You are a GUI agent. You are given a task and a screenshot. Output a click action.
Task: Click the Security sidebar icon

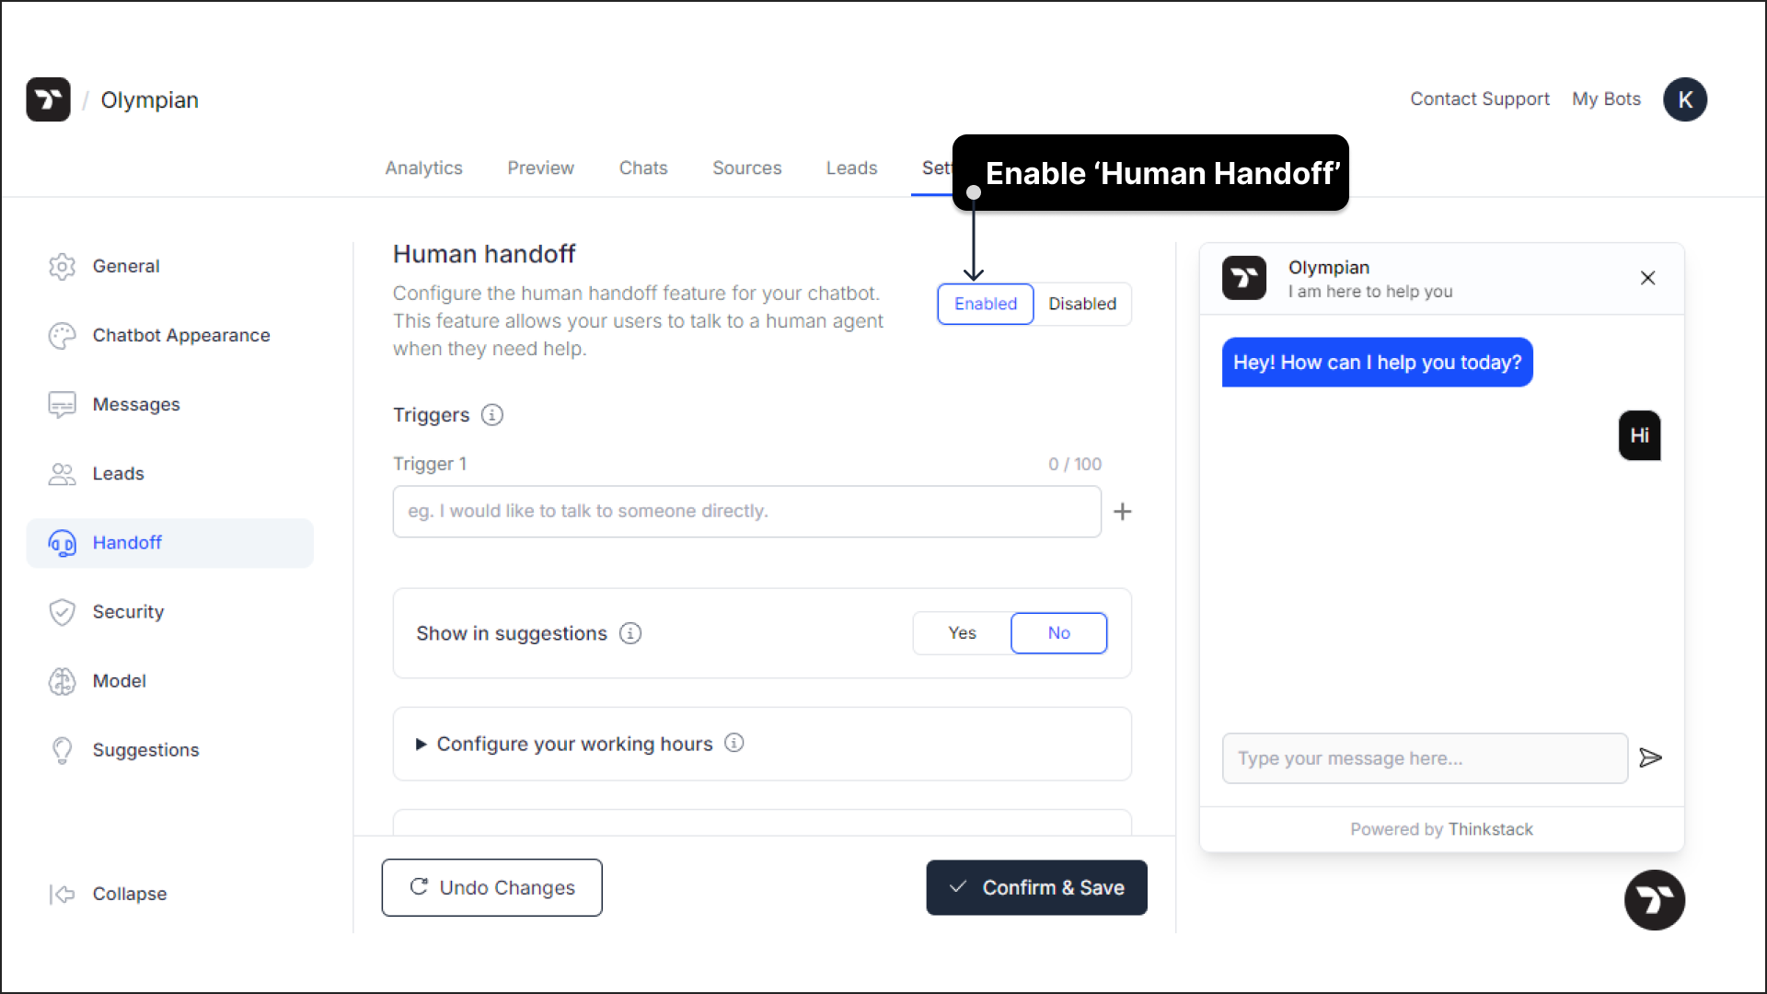62,612
